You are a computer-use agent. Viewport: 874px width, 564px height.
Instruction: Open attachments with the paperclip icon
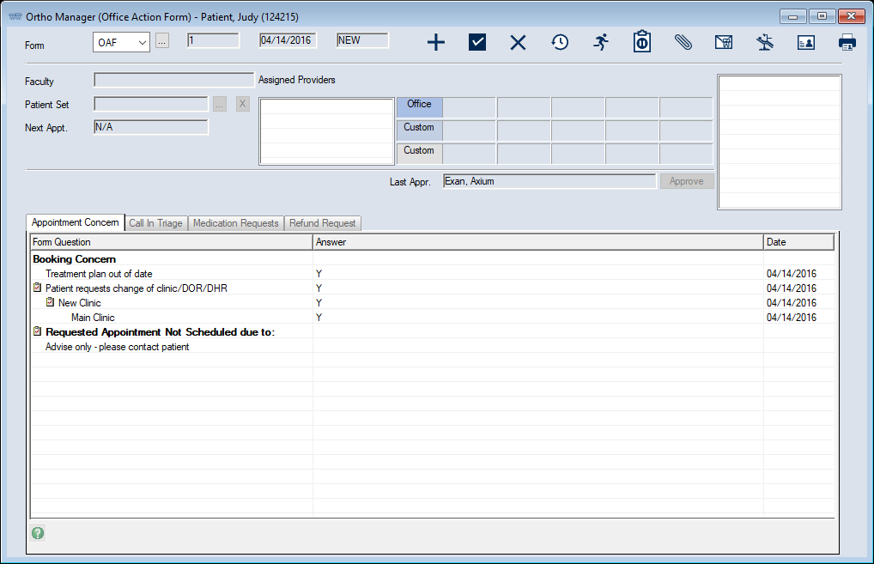point(683,42)
